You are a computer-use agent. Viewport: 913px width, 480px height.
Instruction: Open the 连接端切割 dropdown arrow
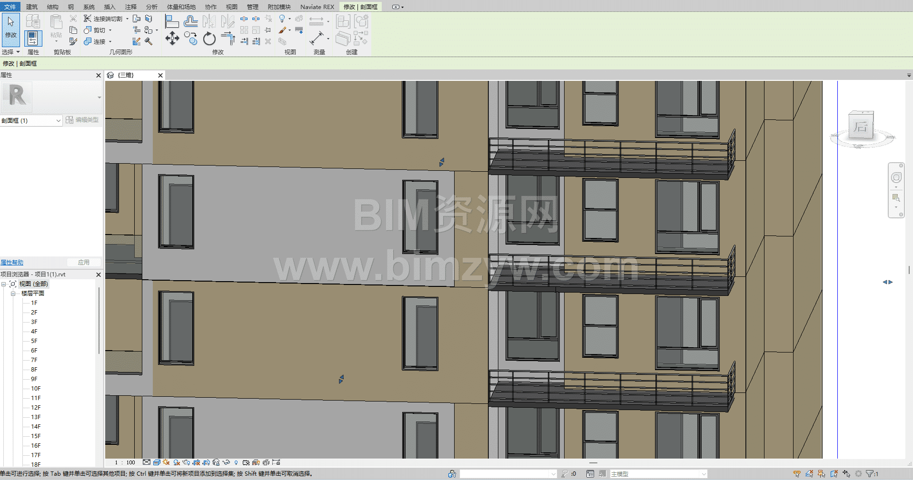pos(127,19)
